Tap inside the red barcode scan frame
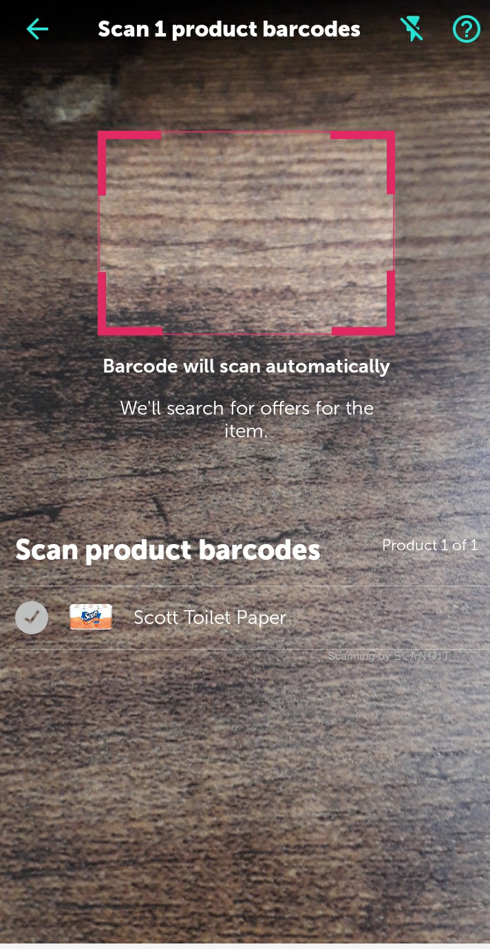This screenshot has width=490, height=949. coord(246,233)
